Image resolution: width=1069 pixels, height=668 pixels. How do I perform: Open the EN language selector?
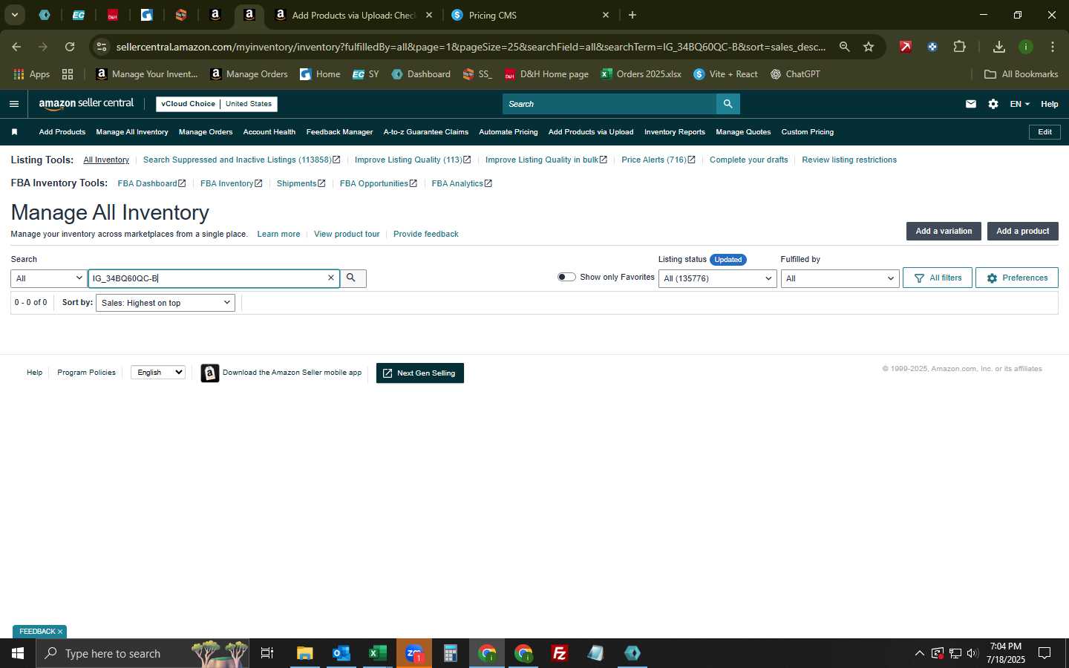[x=1019, y=104]
